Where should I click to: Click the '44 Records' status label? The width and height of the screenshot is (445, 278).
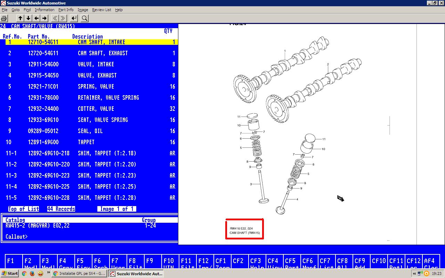[61, 209]
